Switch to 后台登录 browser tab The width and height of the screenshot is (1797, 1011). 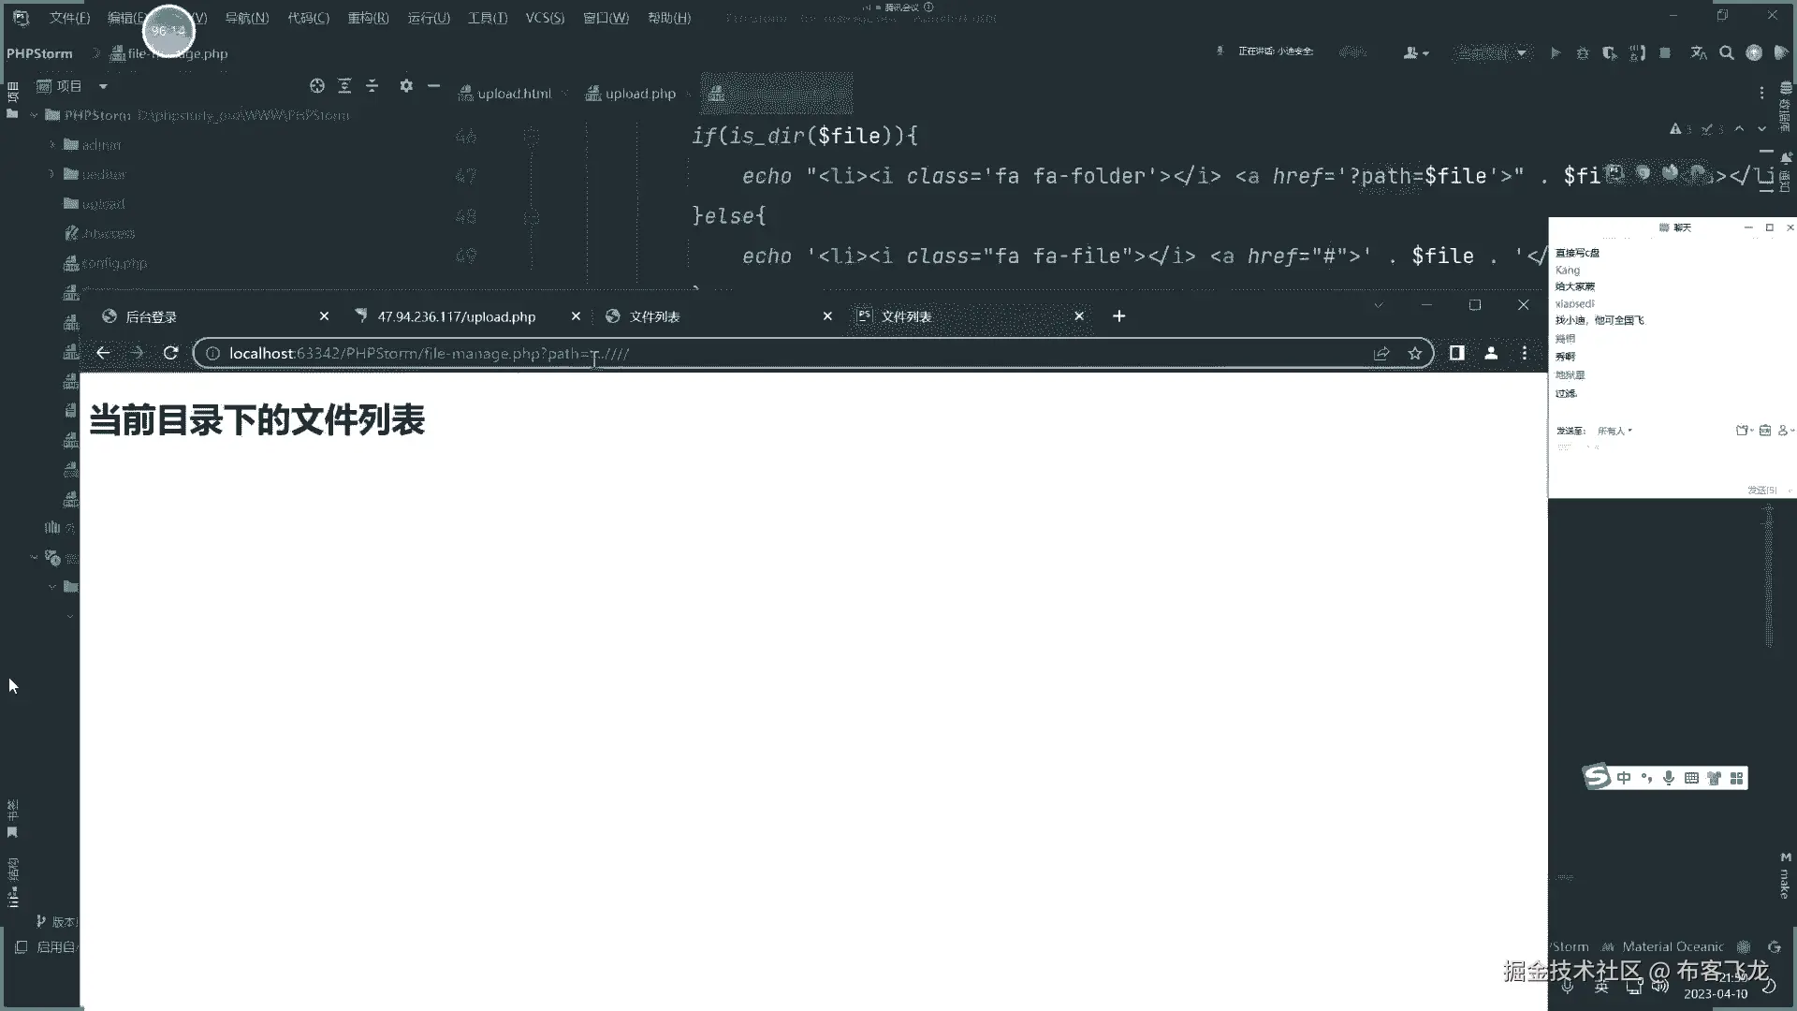pyautogui.click(x=152, y=316)
